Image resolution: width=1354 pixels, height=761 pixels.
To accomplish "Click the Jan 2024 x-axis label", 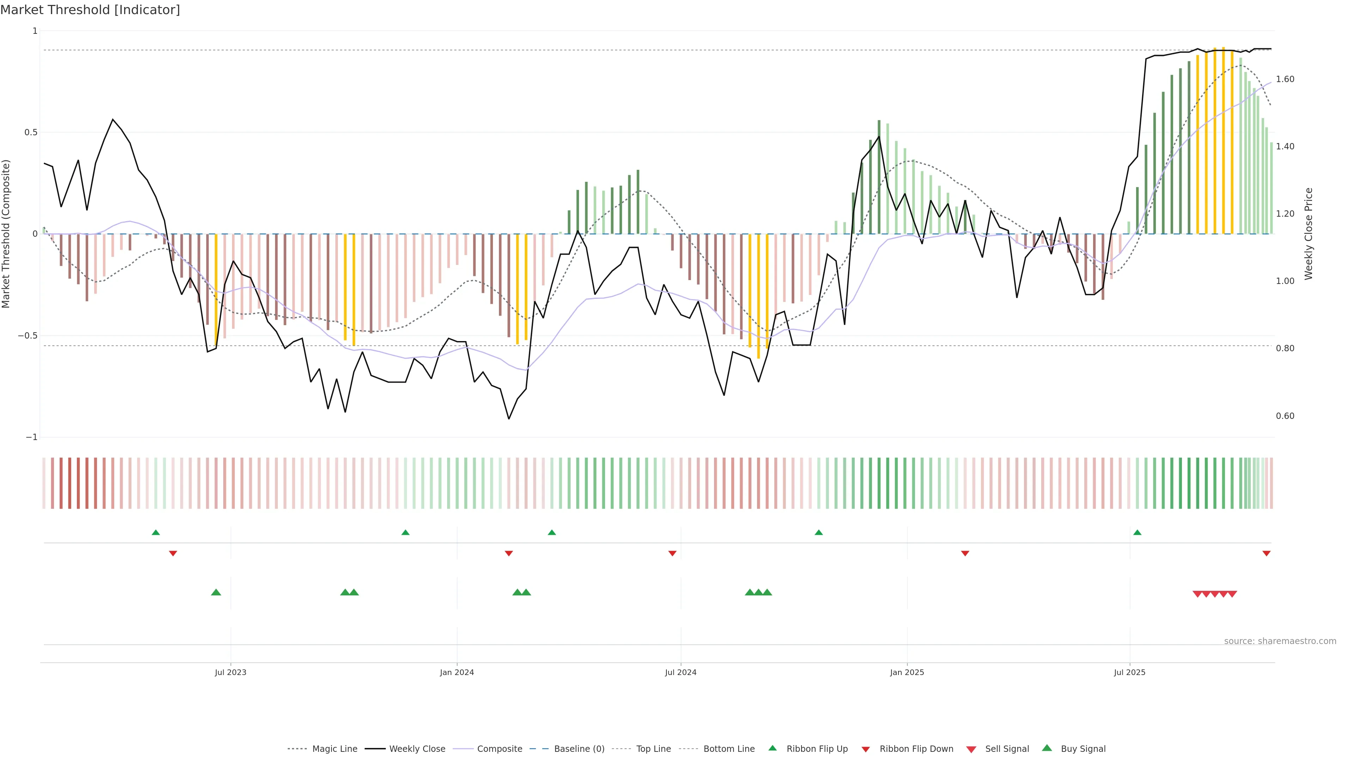I will coord(457,672).
